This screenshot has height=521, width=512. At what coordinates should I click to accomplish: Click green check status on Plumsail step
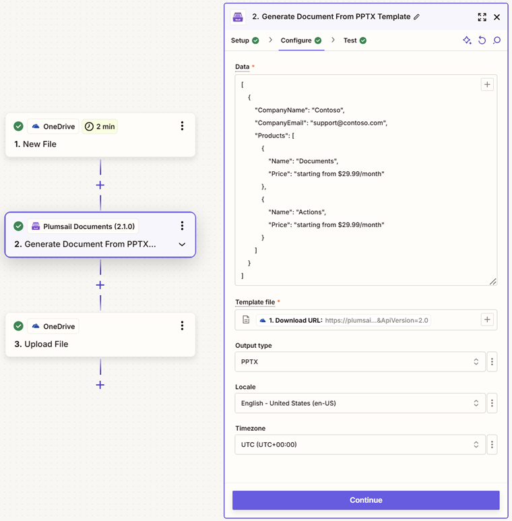[19, 226]
